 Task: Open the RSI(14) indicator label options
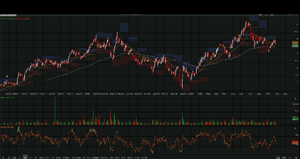click(x=7, y=127)
